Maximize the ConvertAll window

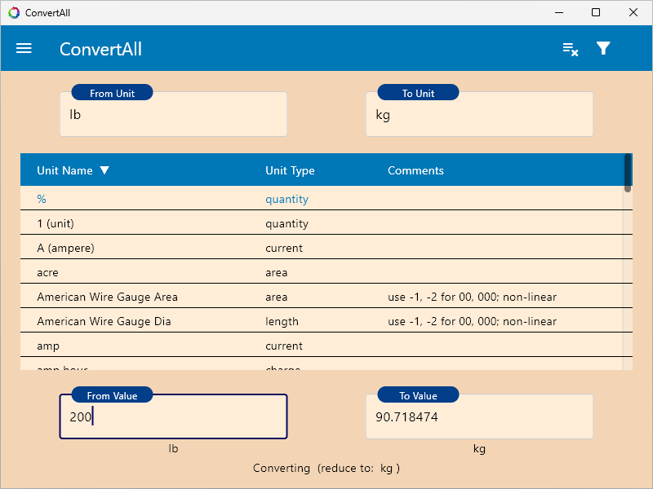coord(596,12)
